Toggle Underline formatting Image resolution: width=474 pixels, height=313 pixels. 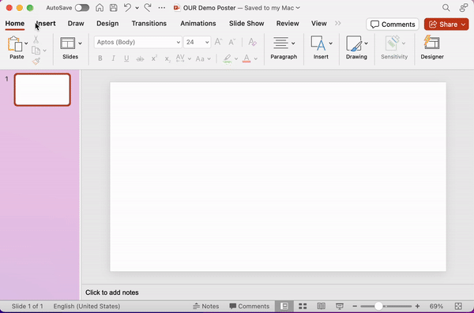126,58
